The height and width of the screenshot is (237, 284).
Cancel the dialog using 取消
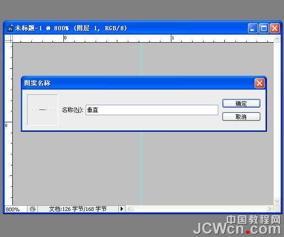(241, 117)
